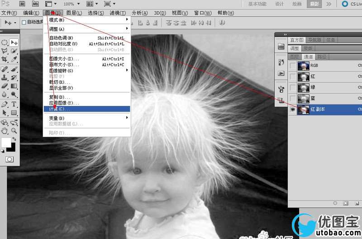Expand the 调整(A) submenu

[87, 29]
